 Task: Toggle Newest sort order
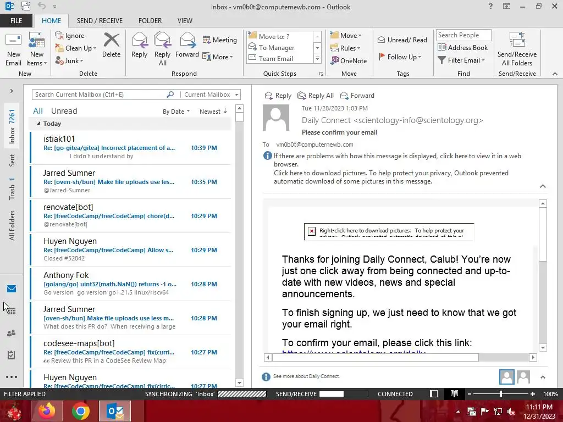(213, 112)
